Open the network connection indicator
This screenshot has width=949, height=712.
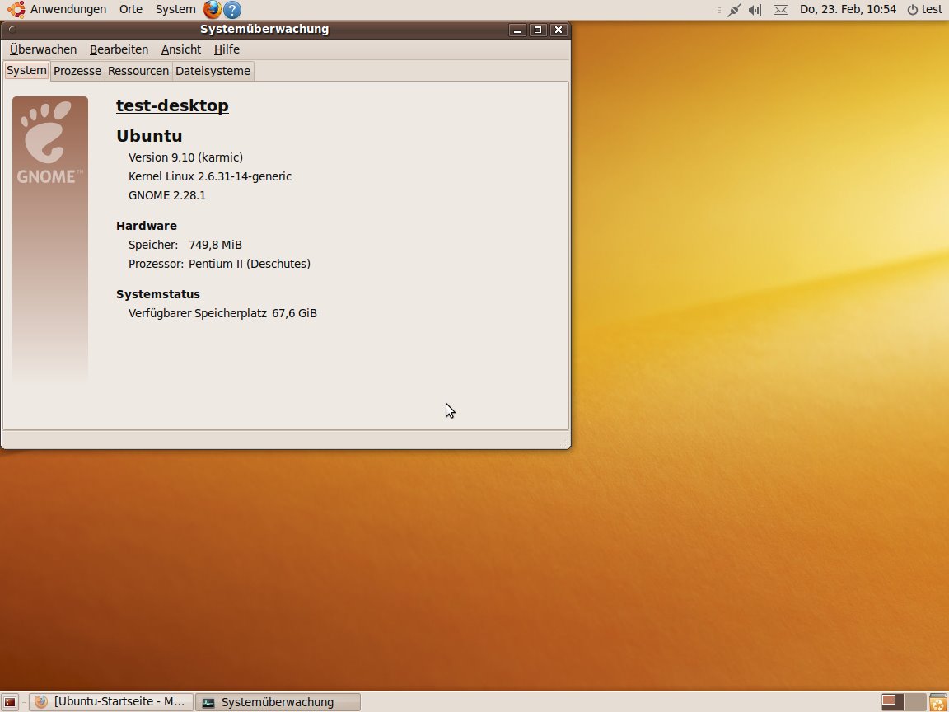pos(734,10)
